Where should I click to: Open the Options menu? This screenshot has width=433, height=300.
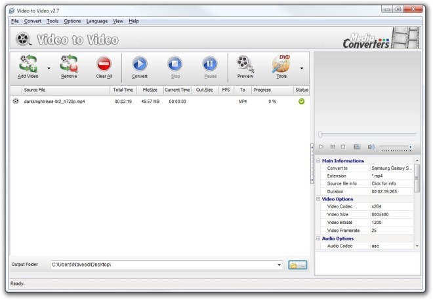coord(72,21)
